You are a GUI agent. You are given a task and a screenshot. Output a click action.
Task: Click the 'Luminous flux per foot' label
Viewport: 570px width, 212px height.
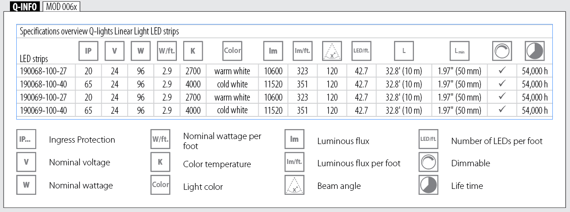tap(359, 164)
